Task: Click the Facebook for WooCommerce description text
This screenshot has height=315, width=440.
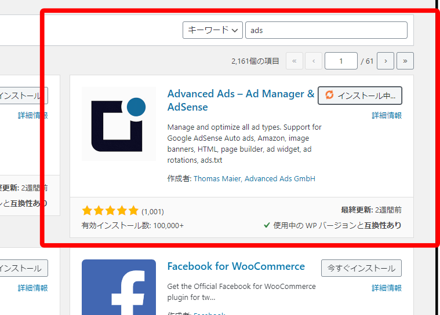Action: coord(241,292)
